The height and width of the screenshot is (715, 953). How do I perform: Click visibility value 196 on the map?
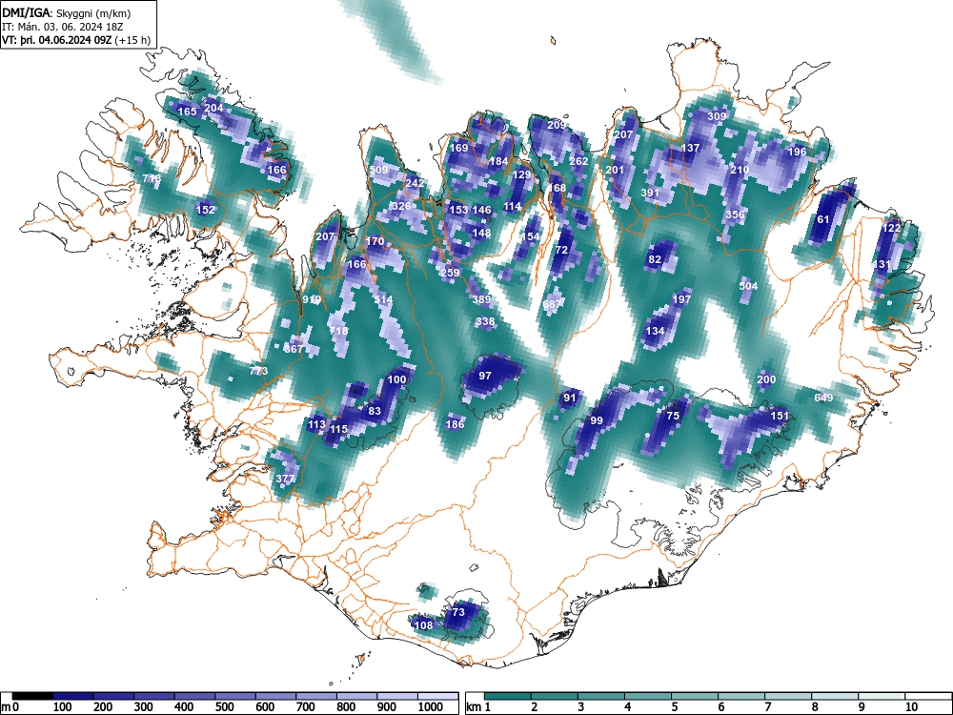pos(798,152)
